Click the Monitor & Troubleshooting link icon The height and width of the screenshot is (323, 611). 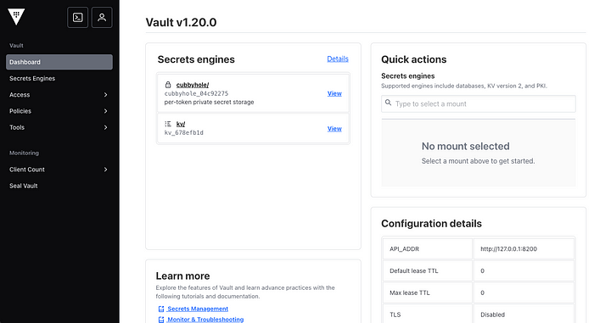[x=161, y=320]
